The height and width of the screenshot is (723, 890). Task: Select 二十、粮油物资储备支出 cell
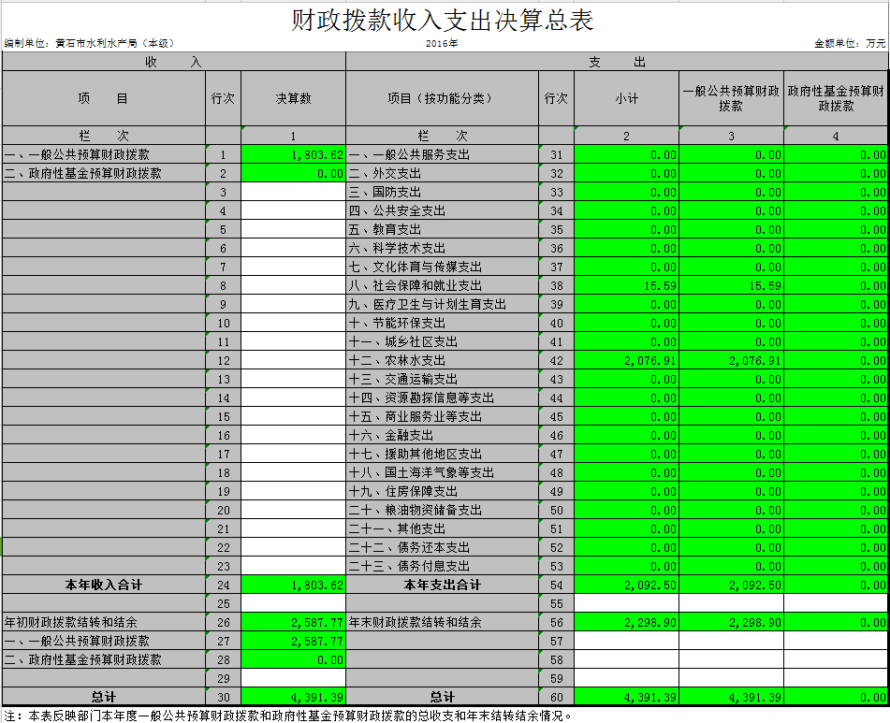(x=442, y=511)
